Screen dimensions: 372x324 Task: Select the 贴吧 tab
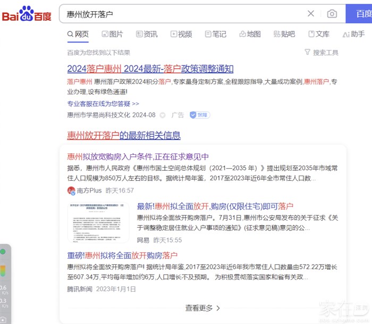click(x=284, y=34)
